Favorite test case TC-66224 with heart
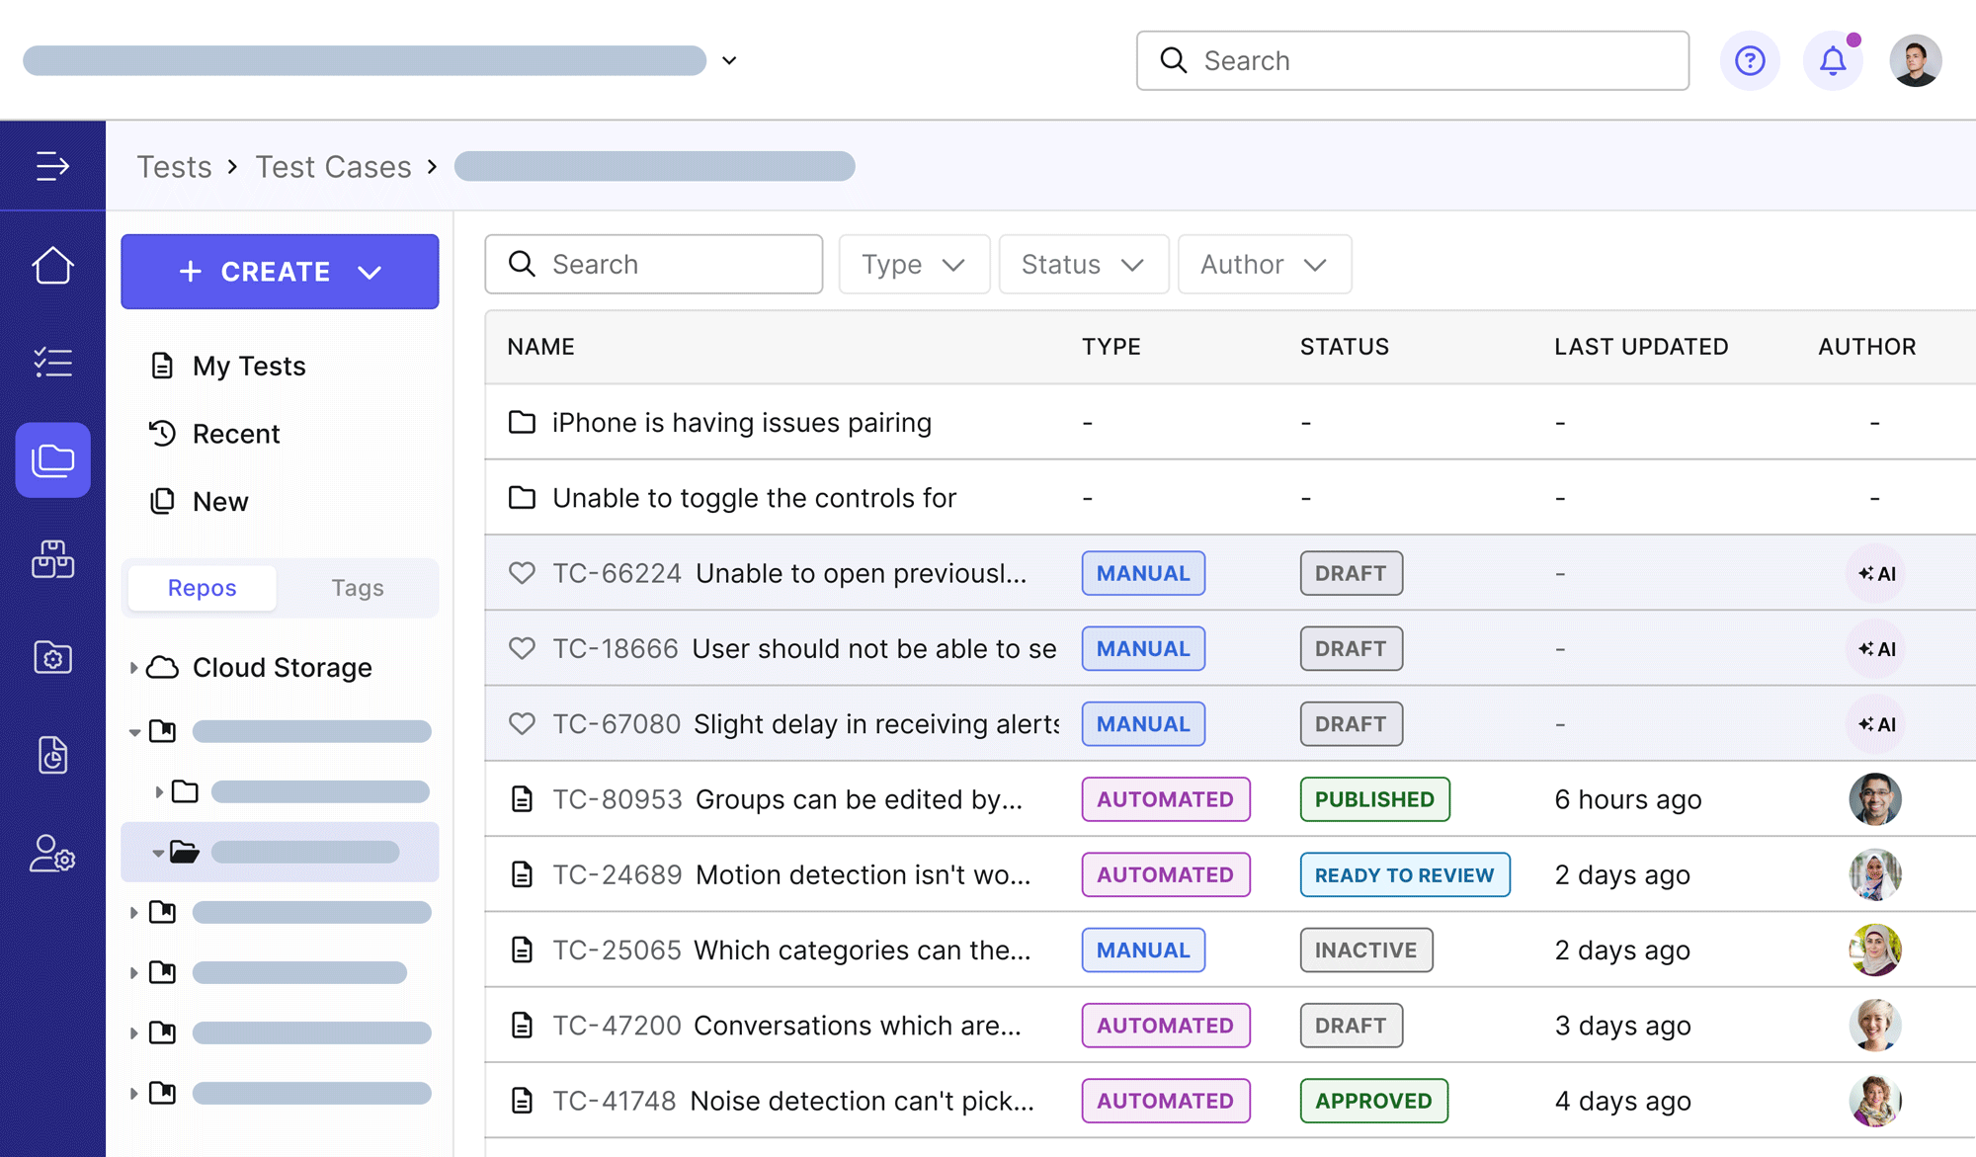 pos(522,573)
